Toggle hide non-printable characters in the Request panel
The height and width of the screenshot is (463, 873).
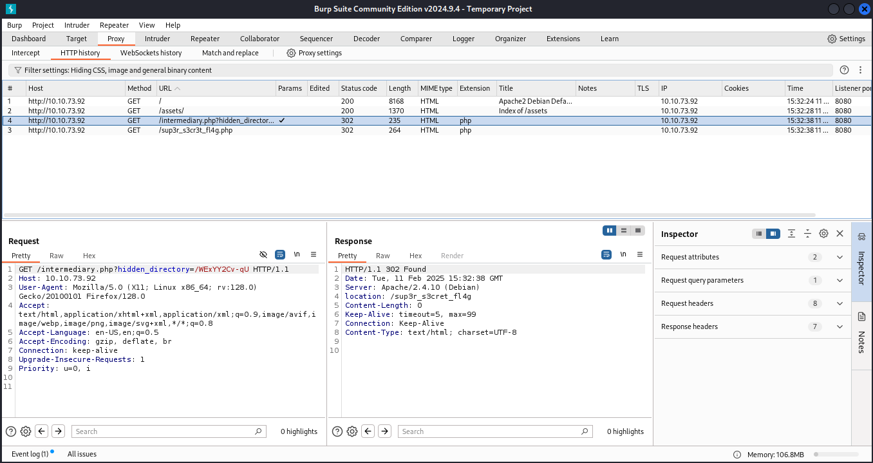click(263, 254)
